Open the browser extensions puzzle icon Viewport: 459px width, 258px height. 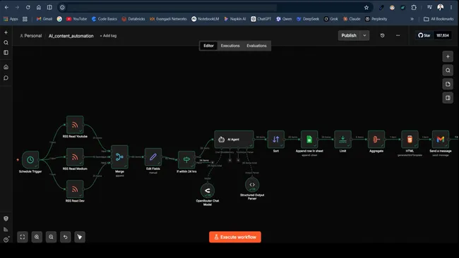point(414,7)
